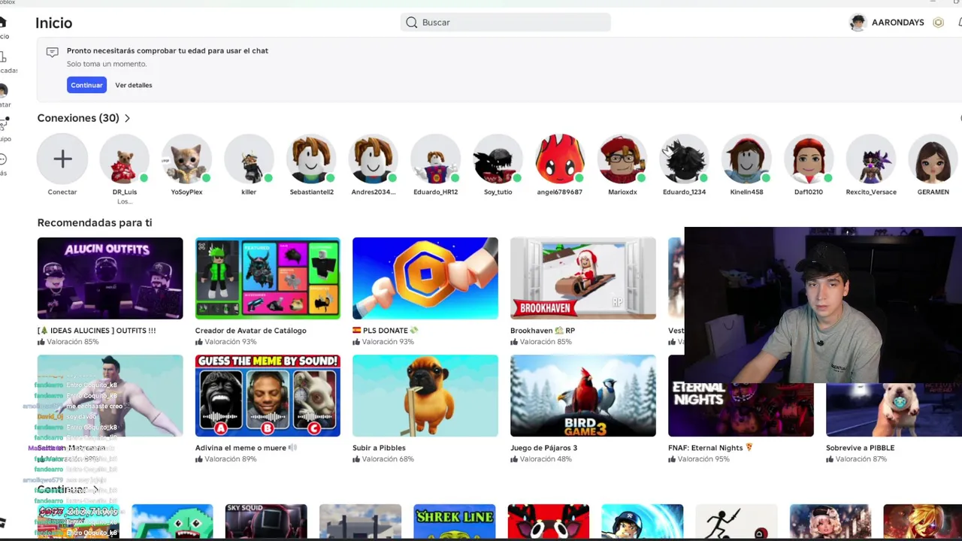Click the search magnifier icon
This screenshot has height=541, width=962.
pos(412,23)
